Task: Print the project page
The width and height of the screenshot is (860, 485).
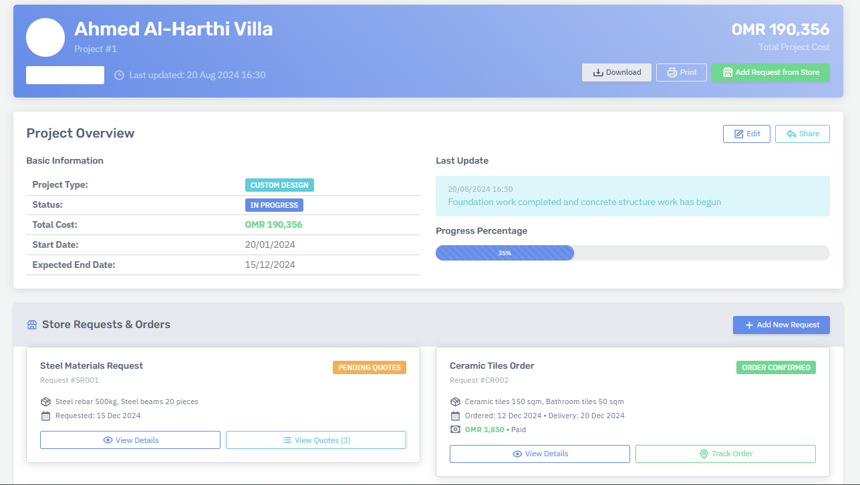Action: pyautogui.click(x=681, y=72)
